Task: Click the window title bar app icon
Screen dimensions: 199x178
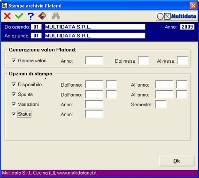Action: [4, 6]
